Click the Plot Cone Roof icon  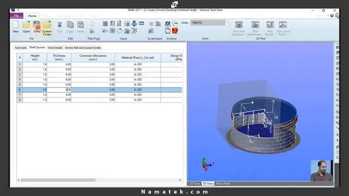click(x=283, y=28)
